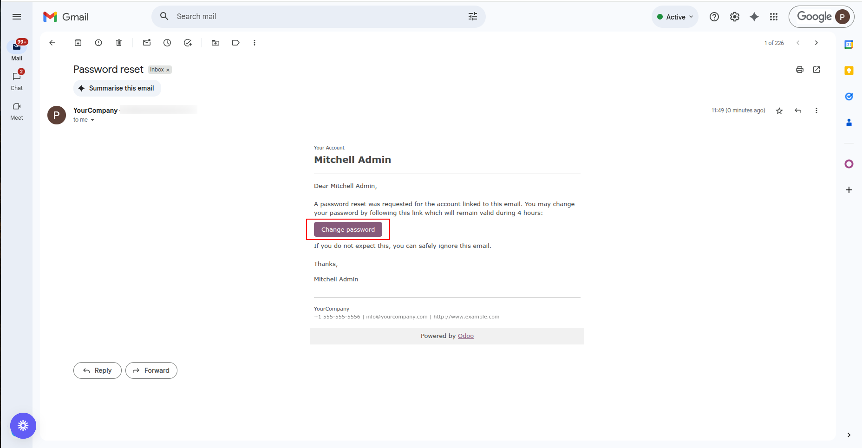Image resolution: width=862 pixels, height=448 pixels.
Task: Click the Reply button
Action: (98, 370)
